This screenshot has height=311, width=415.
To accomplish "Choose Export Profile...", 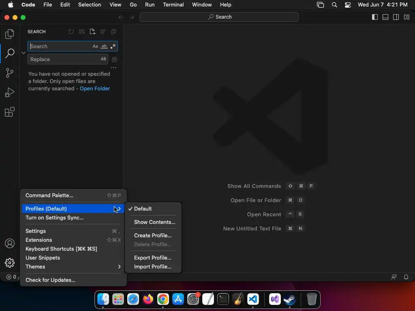I will (x=153, y=258).
